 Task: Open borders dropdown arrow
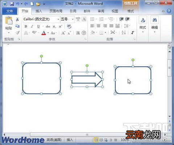point(105,33)
